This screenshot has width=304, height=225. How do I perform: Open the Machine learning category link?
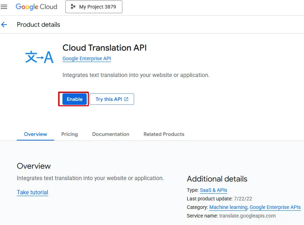(x=228, y=207)
